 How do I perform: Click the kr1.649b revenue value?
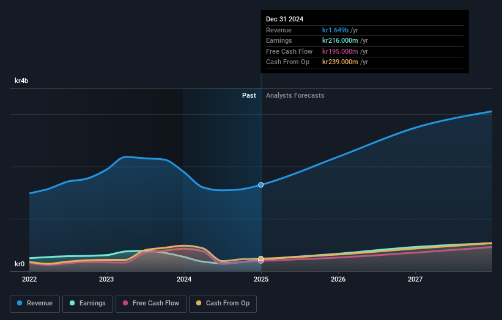click(x=335, y=30)
